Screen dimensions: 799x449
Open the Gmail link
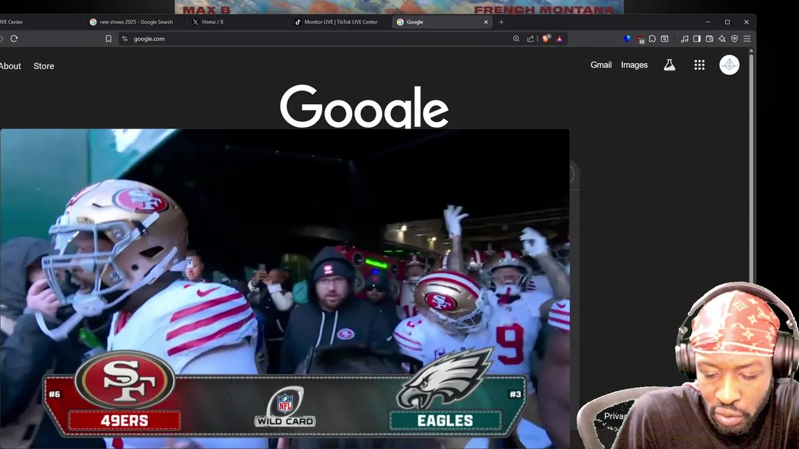(x=601, y=65)
